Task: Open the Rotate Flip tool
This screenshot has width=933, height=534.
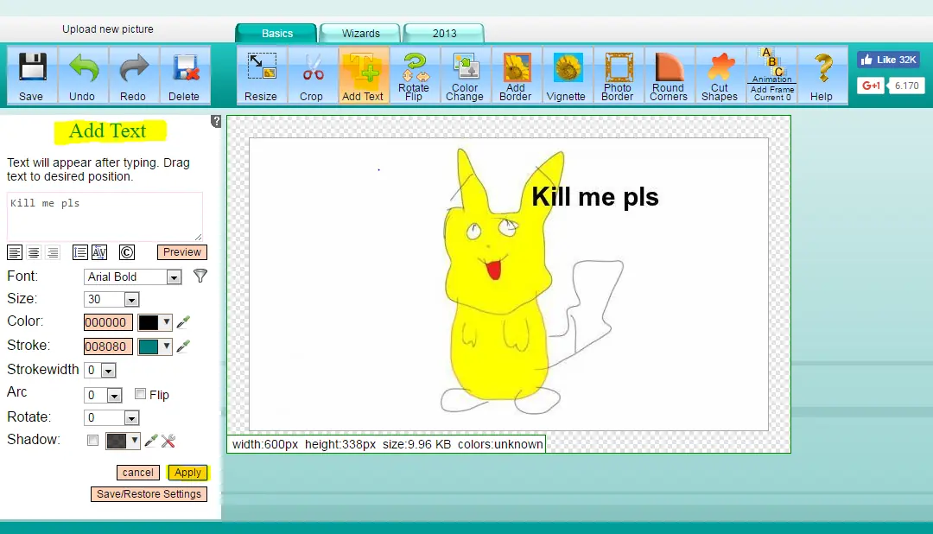Action: (414, 75)
